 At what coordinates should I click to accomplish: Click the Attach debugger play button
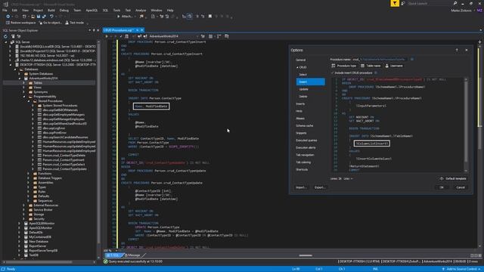[x=118, y=17]
